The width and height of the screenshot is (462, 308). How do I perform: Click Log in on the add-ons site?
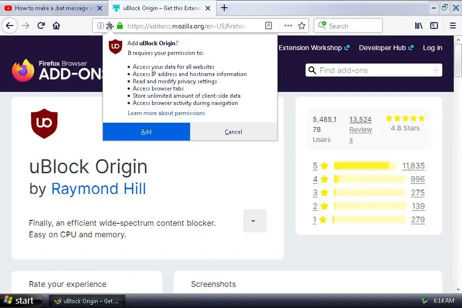click(x=433, y=48)
